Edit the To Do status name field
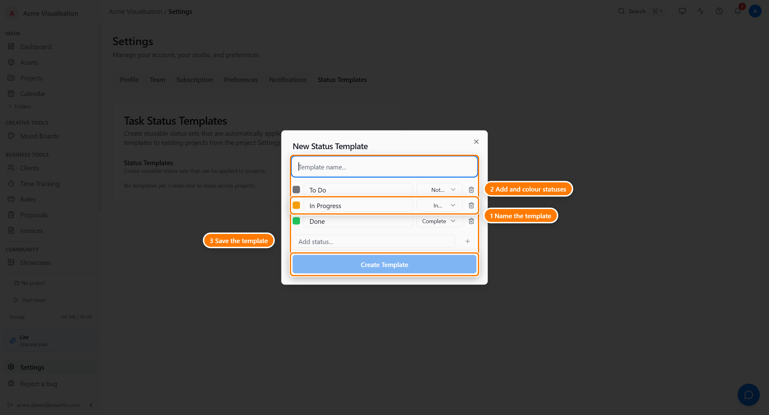This screenshot has width=769, height=415. (358, 190)
